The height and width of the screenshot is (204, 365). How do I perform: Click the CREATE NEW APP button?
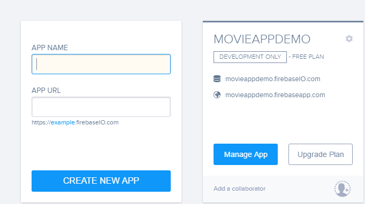(x=101, y=181)
